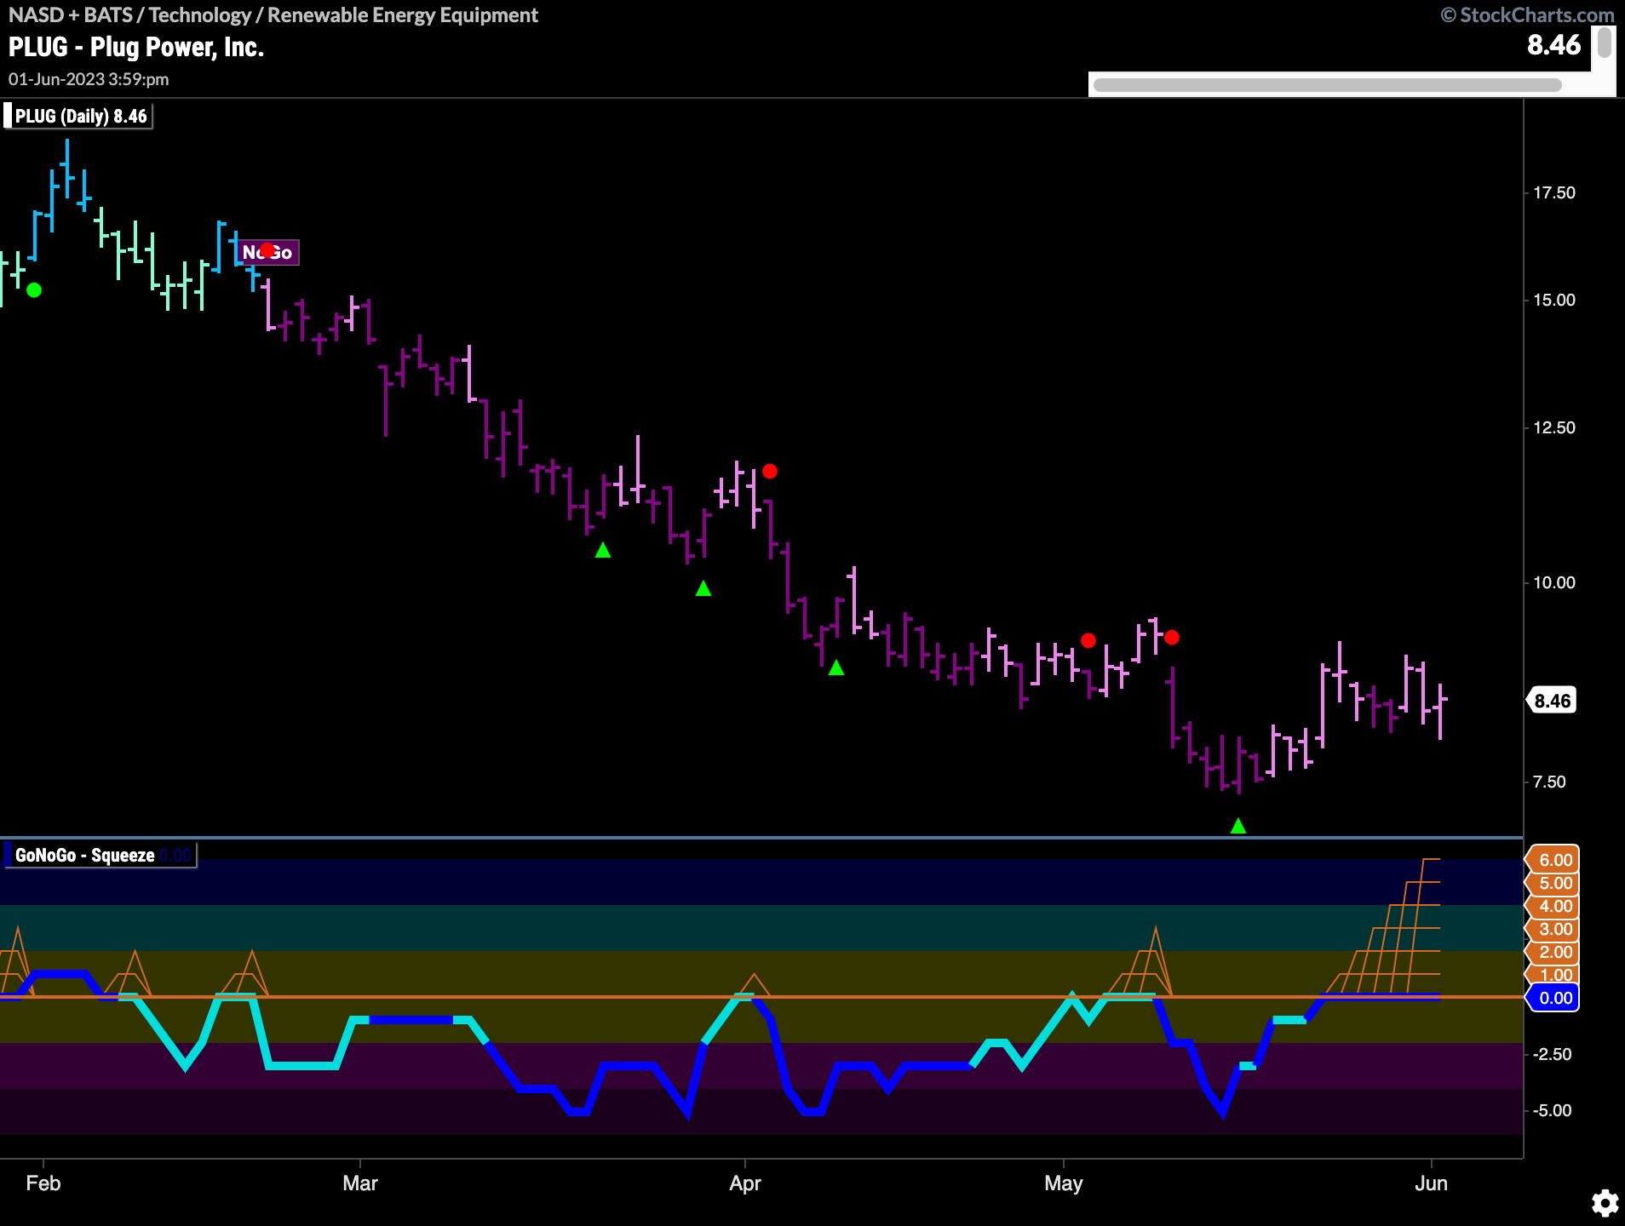Image resolution: width=1625 pixels, height=1226 pixels.
Task: Click the Jun label on date axis
Action: pos(1432,1183)
